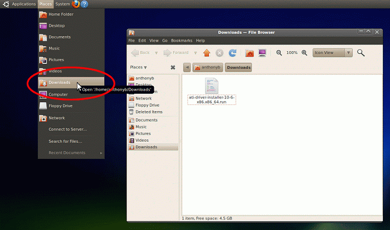This screenshot has width=390, height=230.
Task: Expand Recent Documents submenu arrow
Action: pos(101,153)
